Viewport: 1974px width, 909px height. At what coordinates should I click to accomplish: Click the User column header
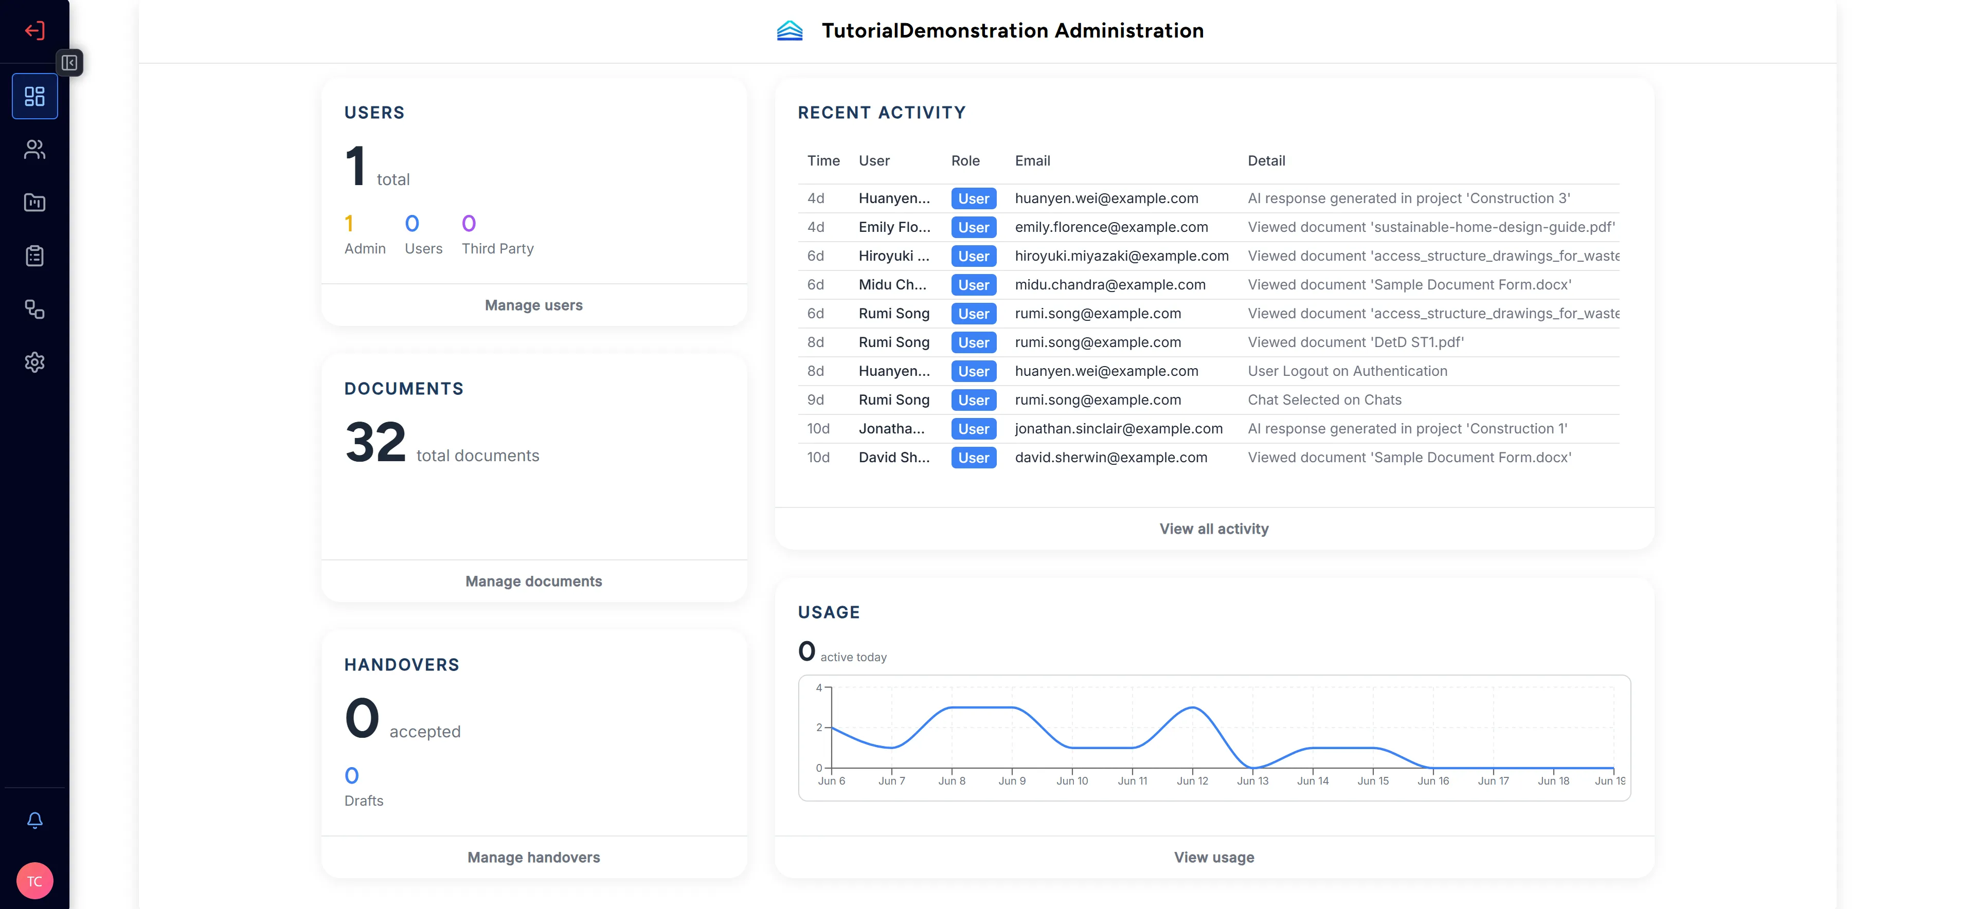(873, 161)
